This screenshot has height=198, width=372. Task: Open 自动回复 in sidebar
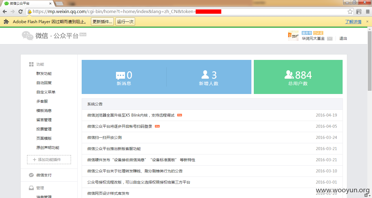[44, 83]
